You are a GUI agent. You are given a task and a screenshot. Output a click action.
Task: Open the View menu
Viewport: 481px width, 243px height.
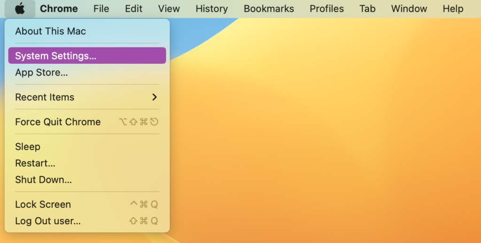(x=169, y=9)
